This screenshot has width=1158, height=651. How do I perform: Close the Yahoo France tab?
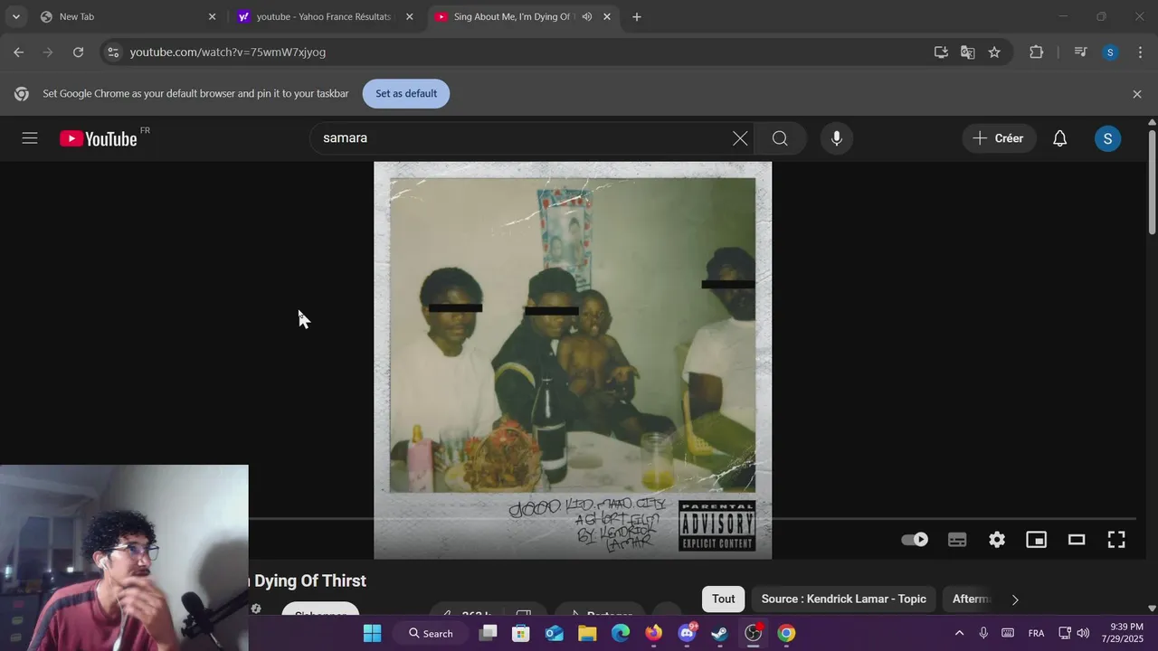[410, 16]
